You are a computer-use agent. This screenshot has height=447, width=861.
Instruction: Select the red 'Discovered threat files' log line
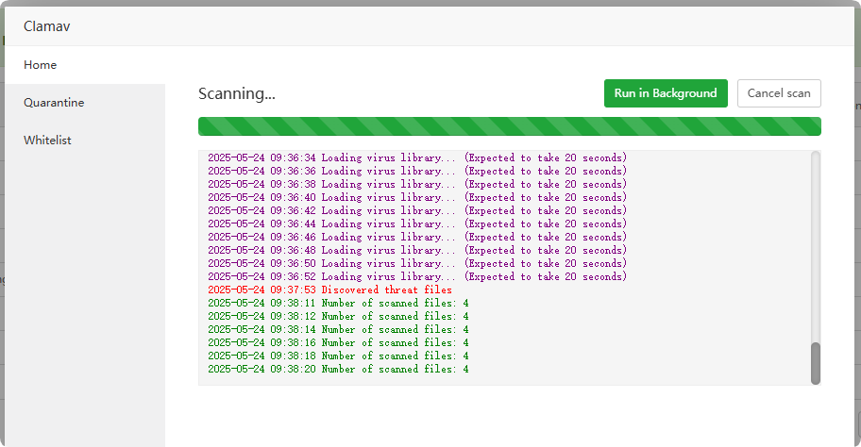click(x=329, y=290)
